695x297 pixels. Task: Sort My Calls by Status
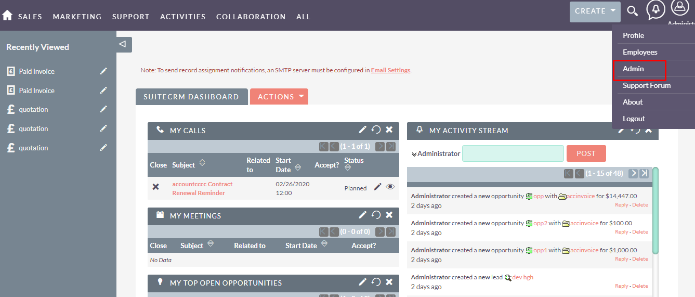[348, 167]
